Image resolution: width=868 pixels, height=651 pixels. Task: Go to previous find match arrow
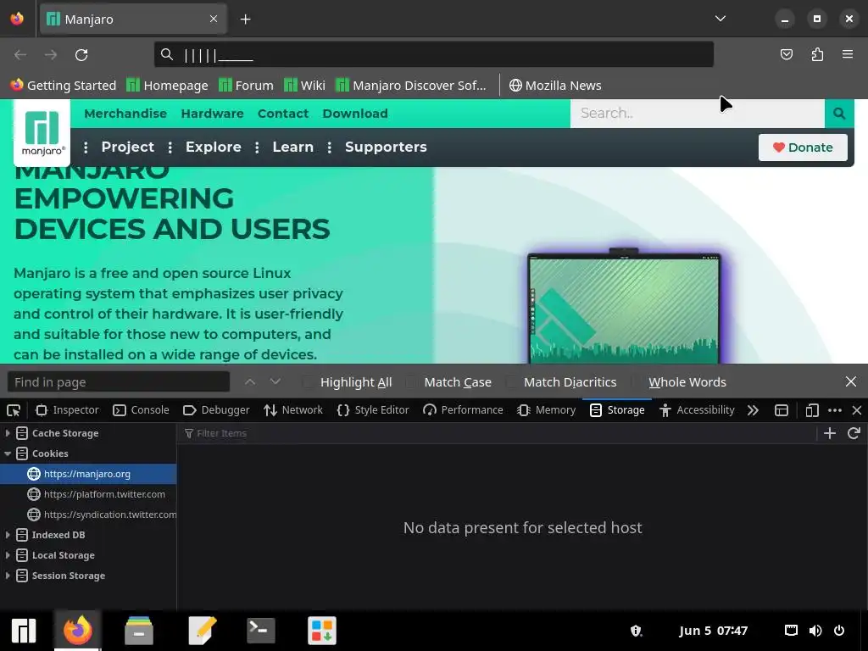click(x=250, y=382)
